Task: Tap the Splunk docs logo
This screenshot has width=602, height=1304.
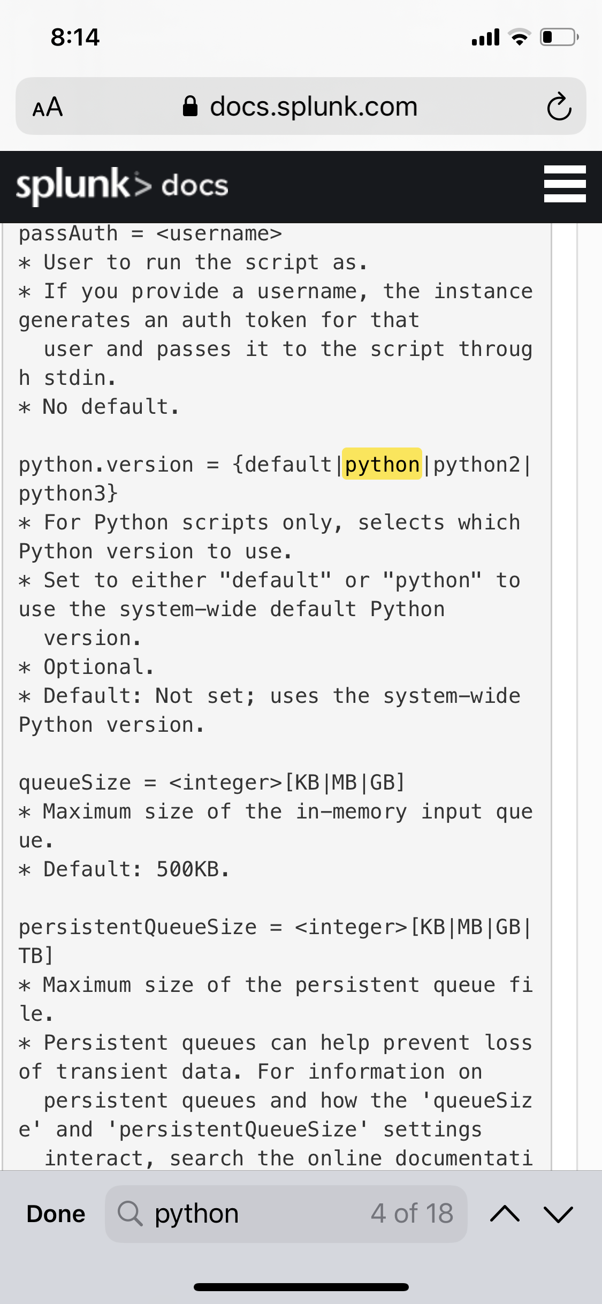Action: click(121, 186)
